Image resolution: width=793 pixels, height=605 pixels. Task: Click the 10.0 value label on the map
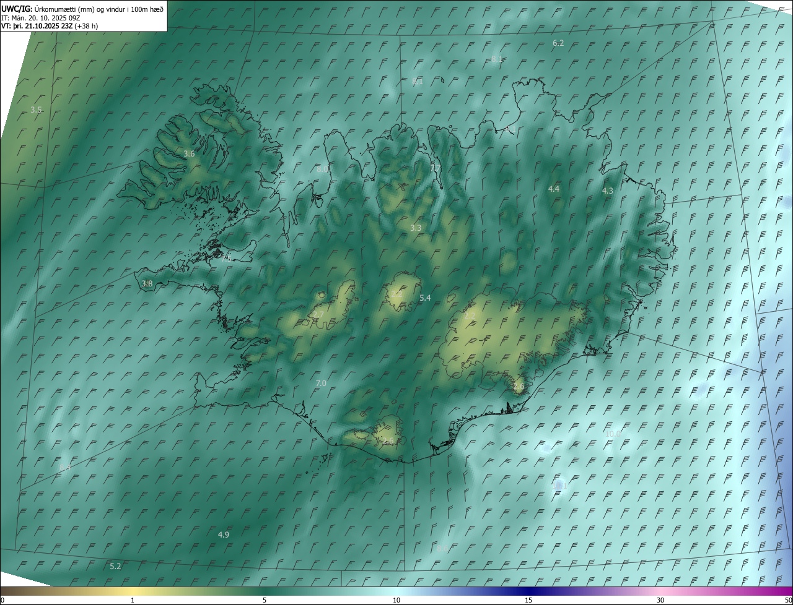pyautogui.click(x=612, y=434)
